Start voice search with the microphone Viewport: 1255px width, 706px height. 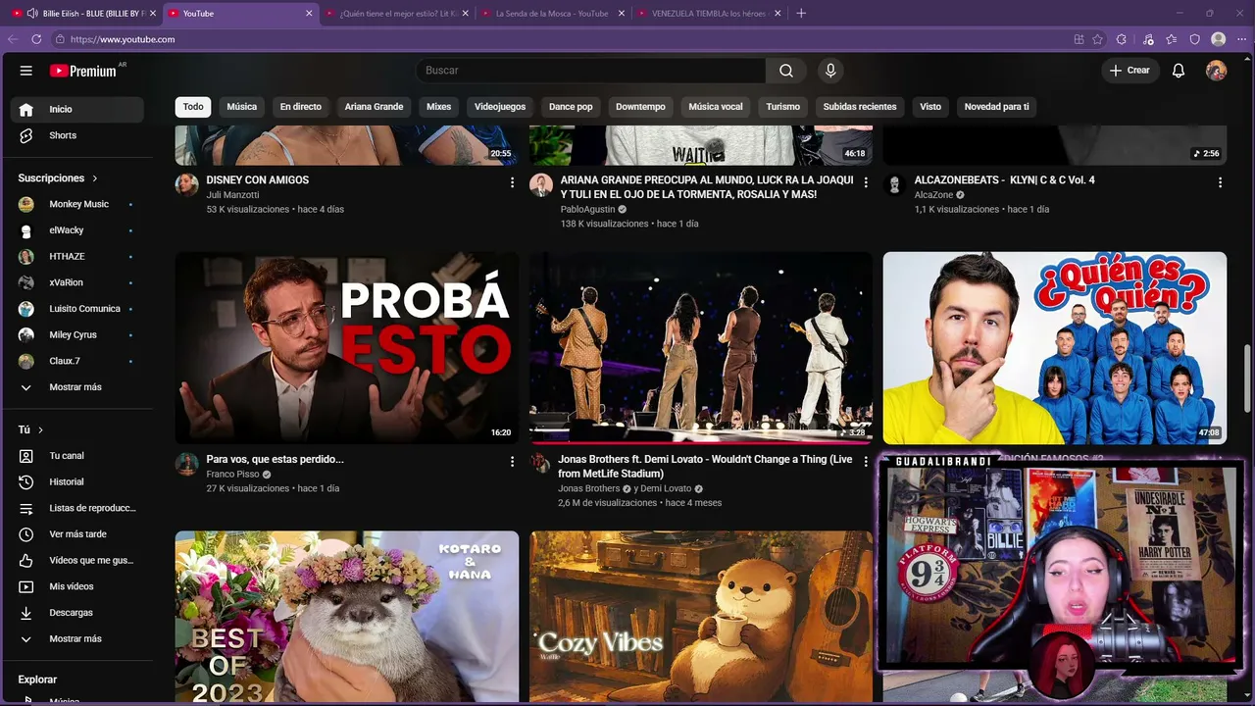click(x=830, y=71)
